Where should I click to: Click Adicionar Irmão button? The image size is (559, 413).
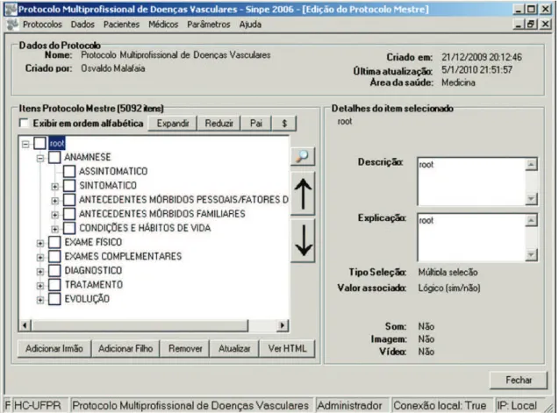(54, 348)
